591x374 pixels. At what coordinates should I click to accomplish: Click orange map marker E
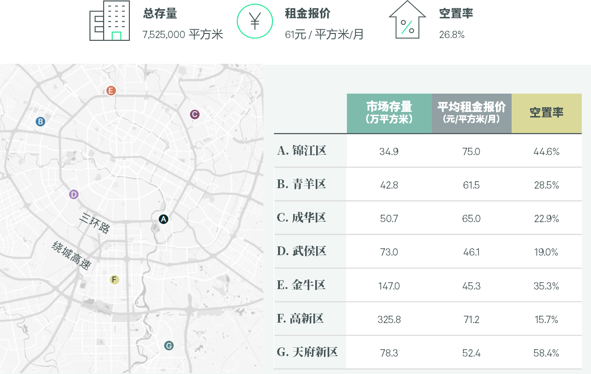point(111,90)
